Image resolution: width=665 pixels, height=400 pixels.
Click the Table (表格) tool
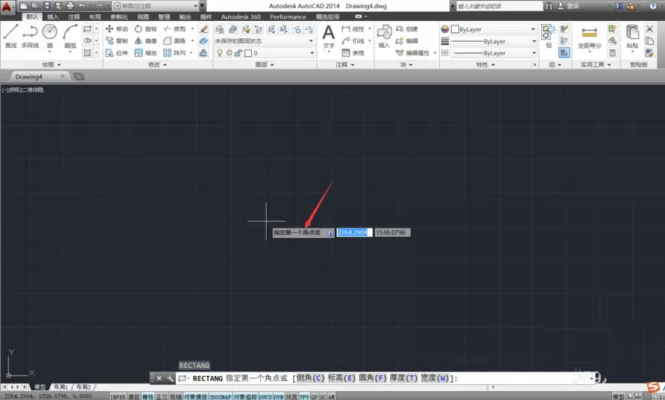353,53
